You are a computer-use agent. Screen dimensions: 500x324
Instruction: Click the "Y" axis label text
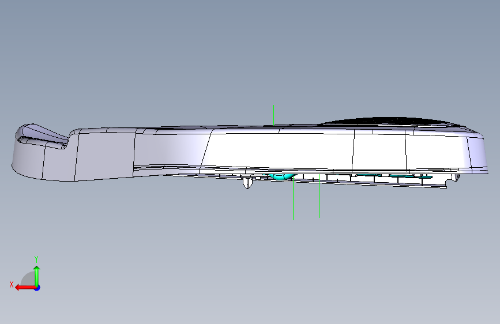tap(36, 259)
